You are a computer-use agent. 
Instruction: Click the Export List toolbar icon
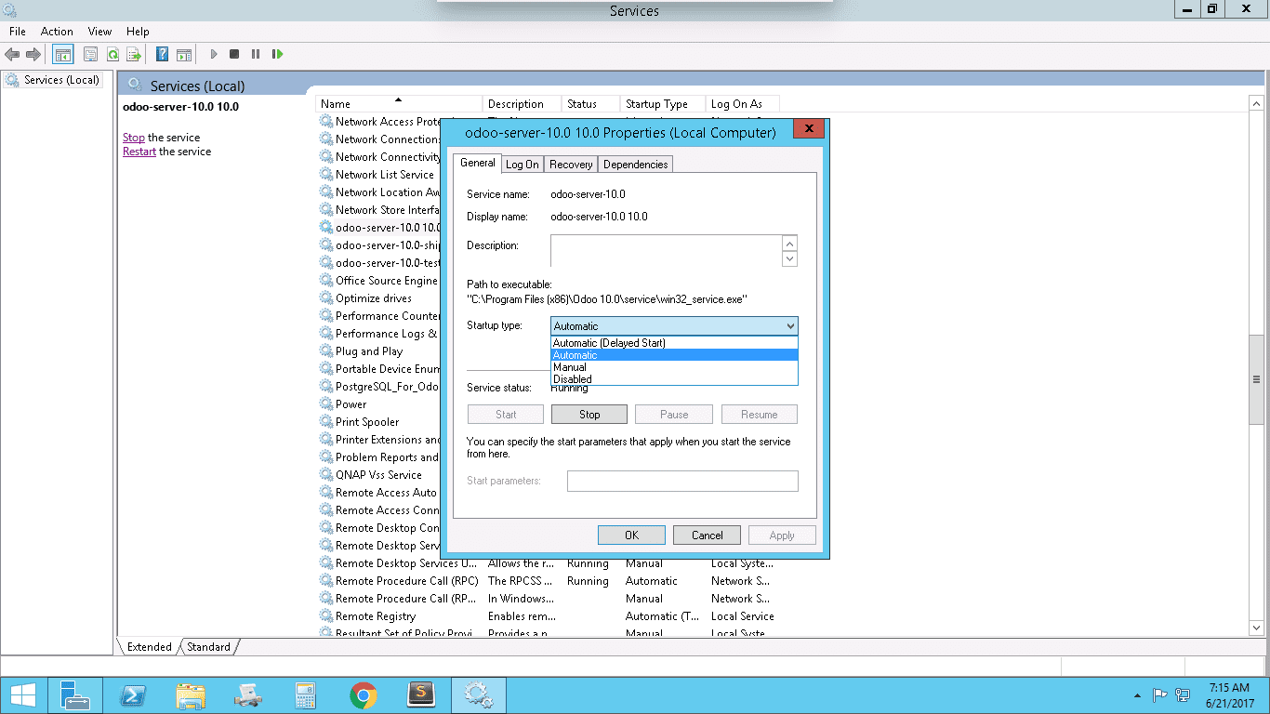(x=135, y=55)
